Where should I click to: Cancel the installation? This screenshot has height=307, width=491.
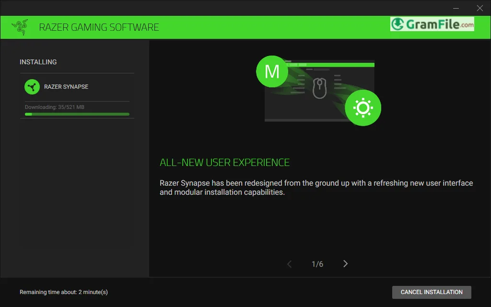(432, 292)
